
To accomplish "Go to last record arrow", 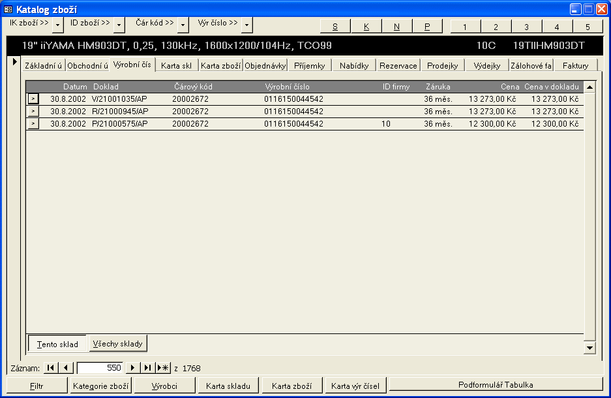I will click(x=148, y=368).
